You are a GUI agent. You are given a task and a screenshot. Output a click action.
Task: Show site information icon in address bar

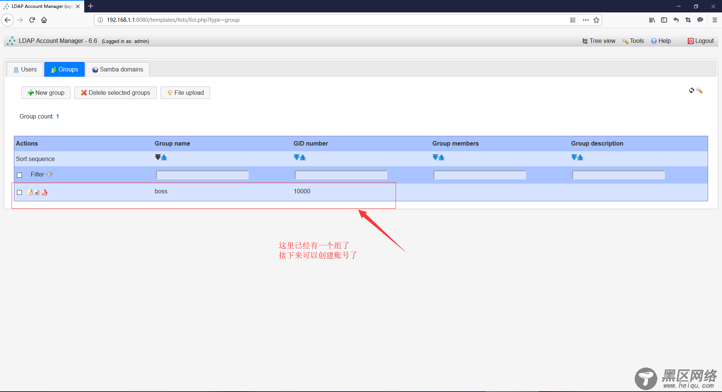100,20
